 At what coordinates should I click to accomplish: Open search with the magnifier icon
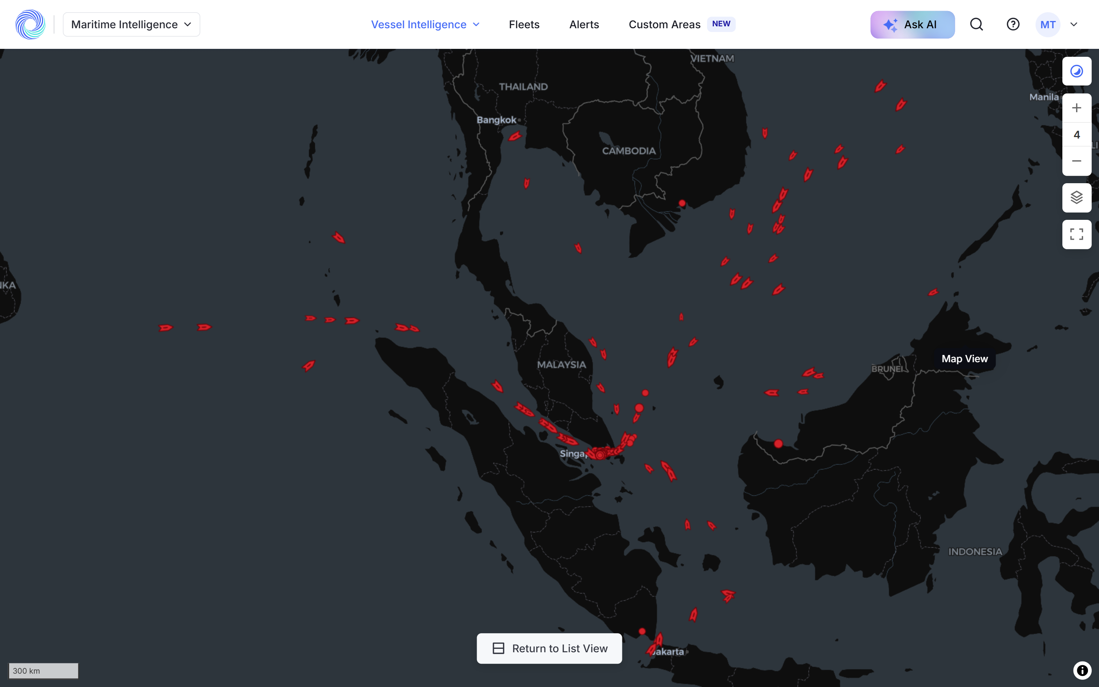click(977, 24)
